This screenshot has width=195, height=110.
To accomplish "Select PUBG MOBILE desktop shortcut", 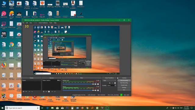I will pos(12,5).
